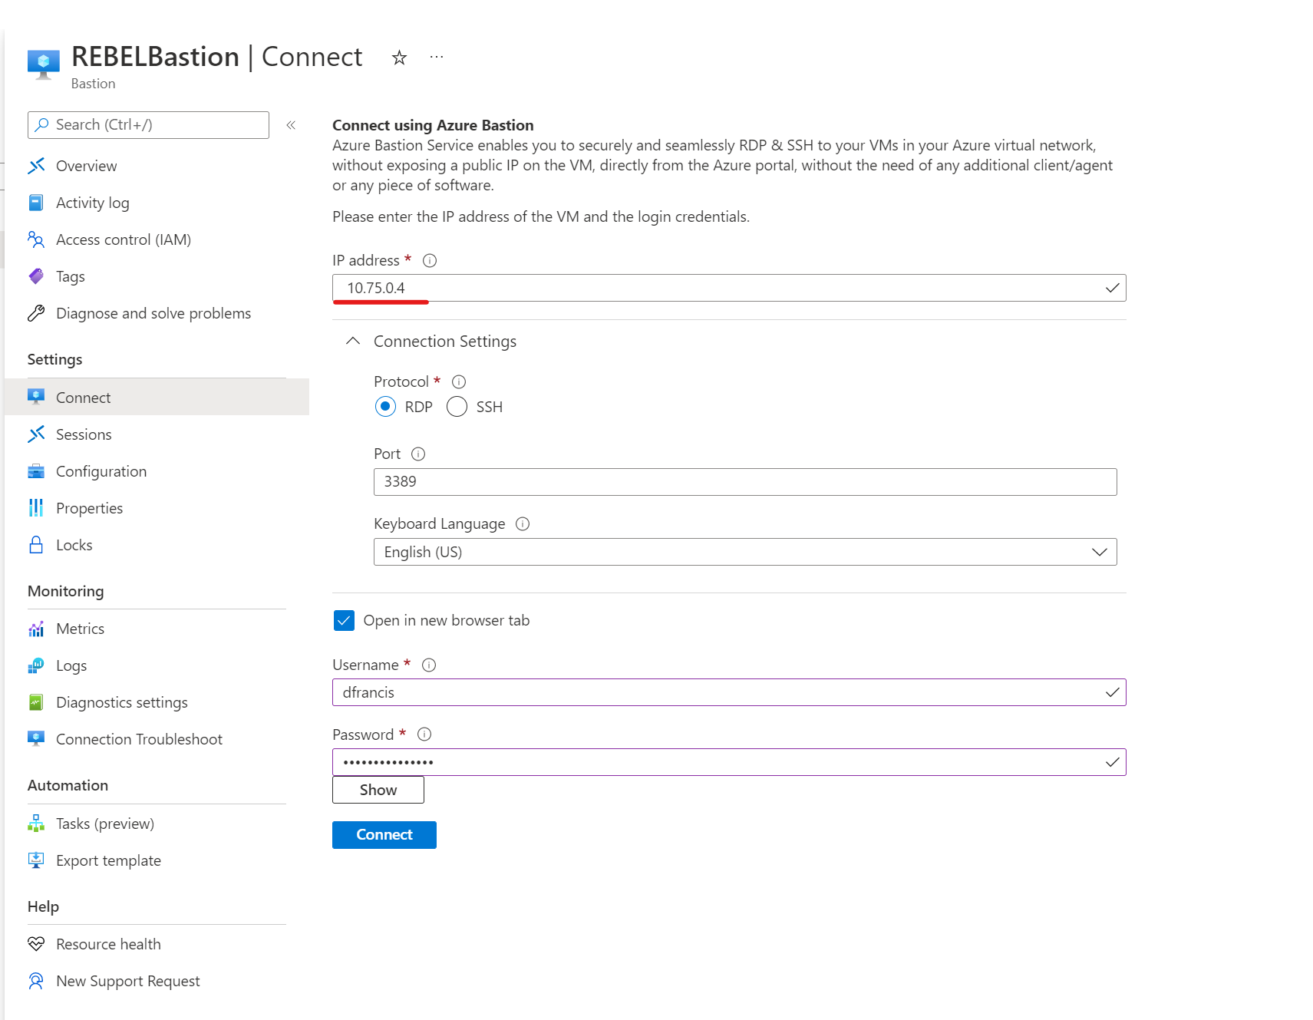Image resolution: width=1313 pixels, height=1020 pixels.
Task: Click the Password input field
Action: 729,762
